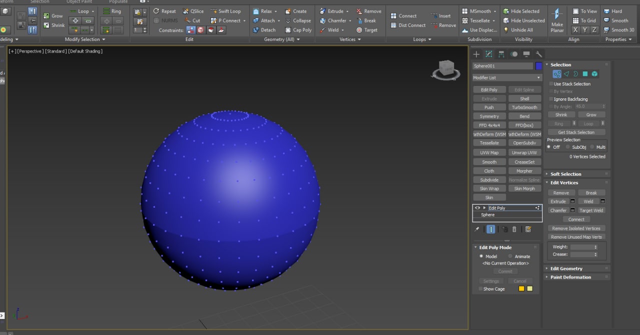Screen dimensions: 640x335
Task: Select Animate radio in Edit Poly Mode
Action: [x=510, y=256]
